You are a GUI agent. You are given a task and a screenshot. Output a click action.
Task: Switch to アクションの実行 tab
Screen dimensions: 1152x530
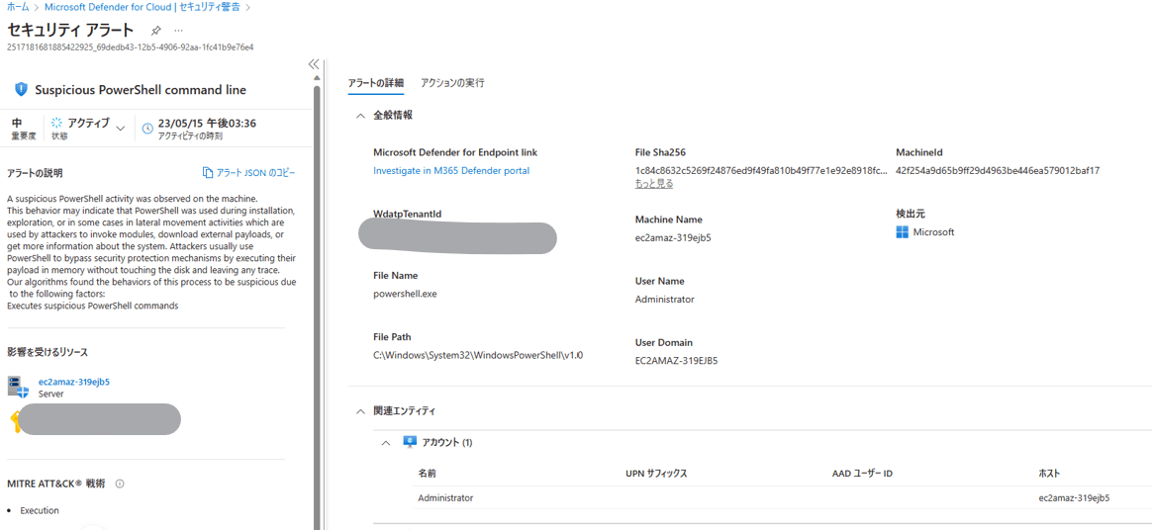pyautogui.click(x=452, y=83)
